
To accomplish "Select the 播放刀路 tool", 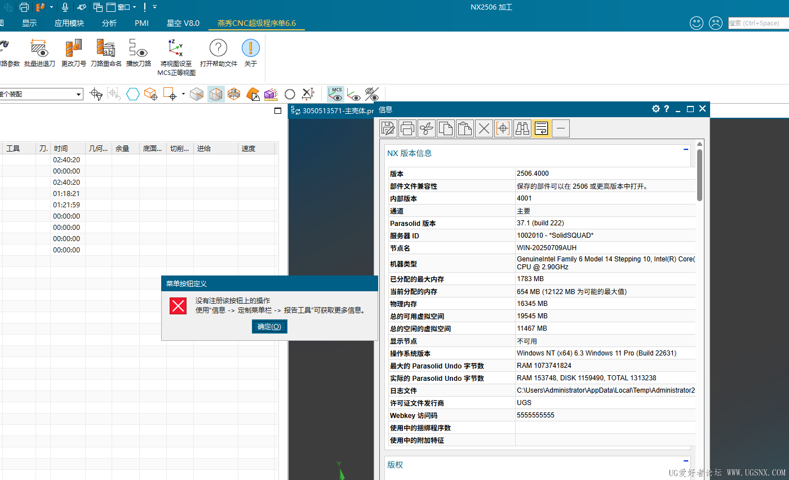I will [139, 48].
